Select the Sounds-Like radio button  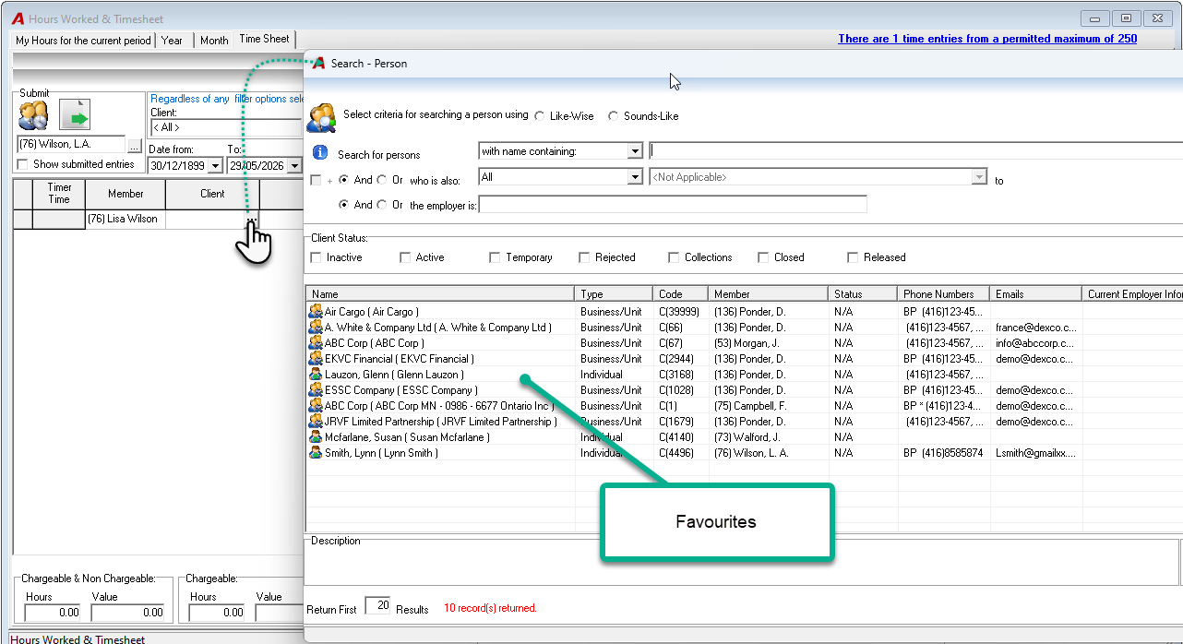pos(614,116)
